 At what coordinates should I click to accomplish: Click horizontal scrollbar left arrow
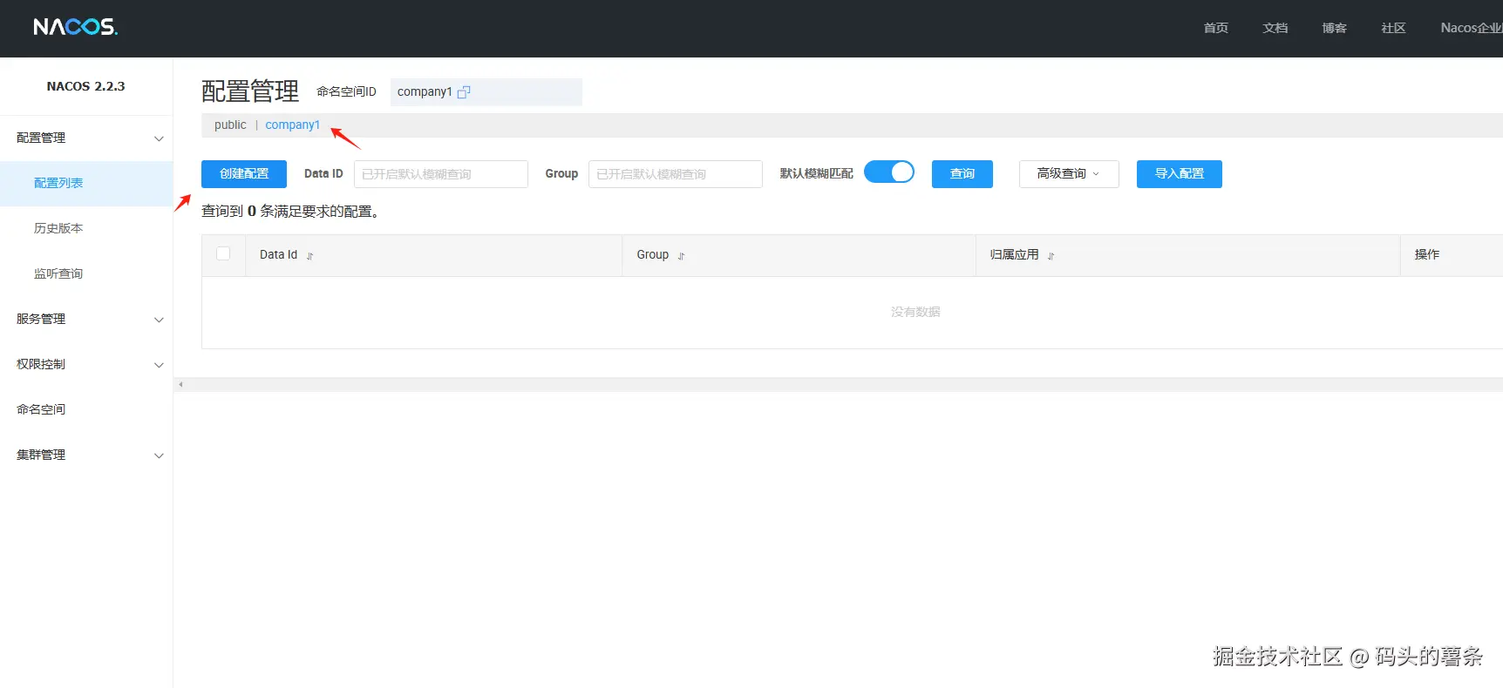180,384
